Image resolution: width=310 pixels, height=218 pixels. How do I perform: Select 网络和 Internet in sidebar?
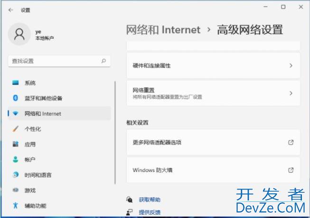pos(59,113)
